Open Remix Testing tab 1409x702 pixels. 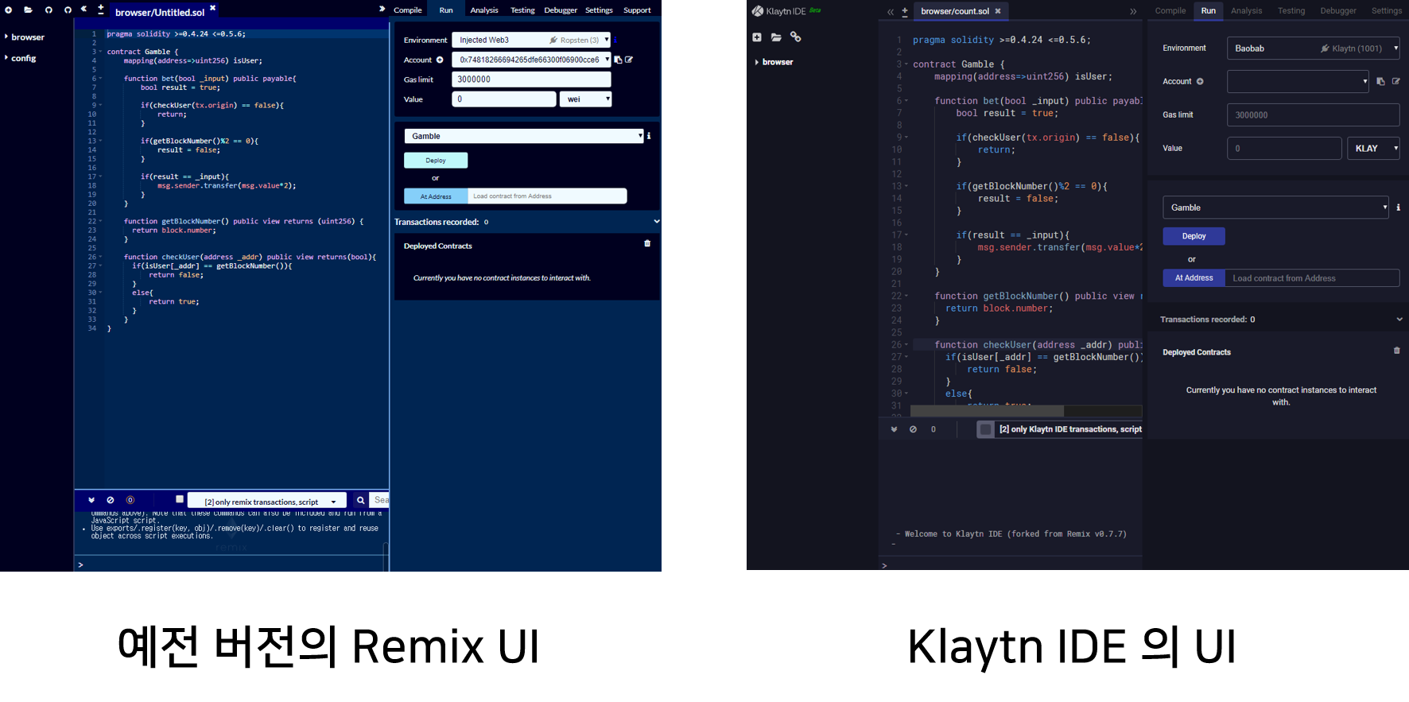(x=522, y=10)
